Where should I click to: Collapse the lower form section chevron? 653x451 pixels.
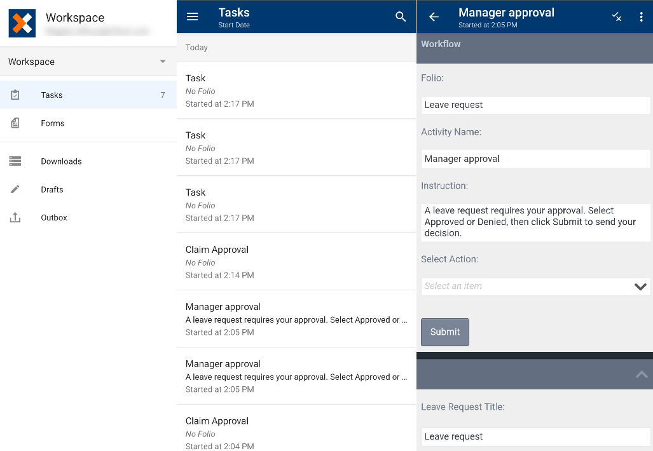pos(642,374)
